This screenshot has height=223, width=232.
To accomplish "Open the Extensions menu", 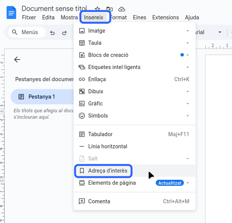I will [165, 17].
